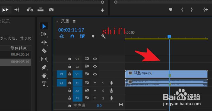Image resolution: width=212 pixels, height=111 pixels.
Task: Mute track A3
Action: tap(95, 98)
